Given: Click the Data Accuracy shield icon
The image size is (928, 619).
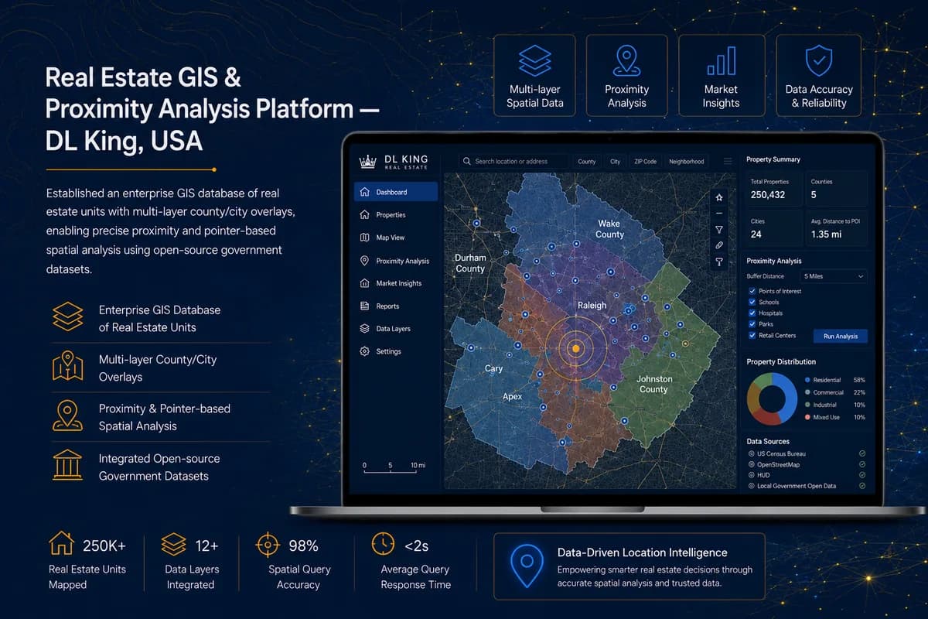Looking at the screenshot, I should coord(818,60).
